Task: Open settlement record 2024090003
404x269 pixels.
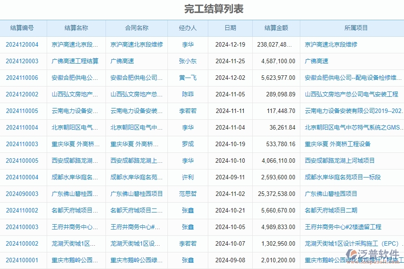Action: pos(23,194)
